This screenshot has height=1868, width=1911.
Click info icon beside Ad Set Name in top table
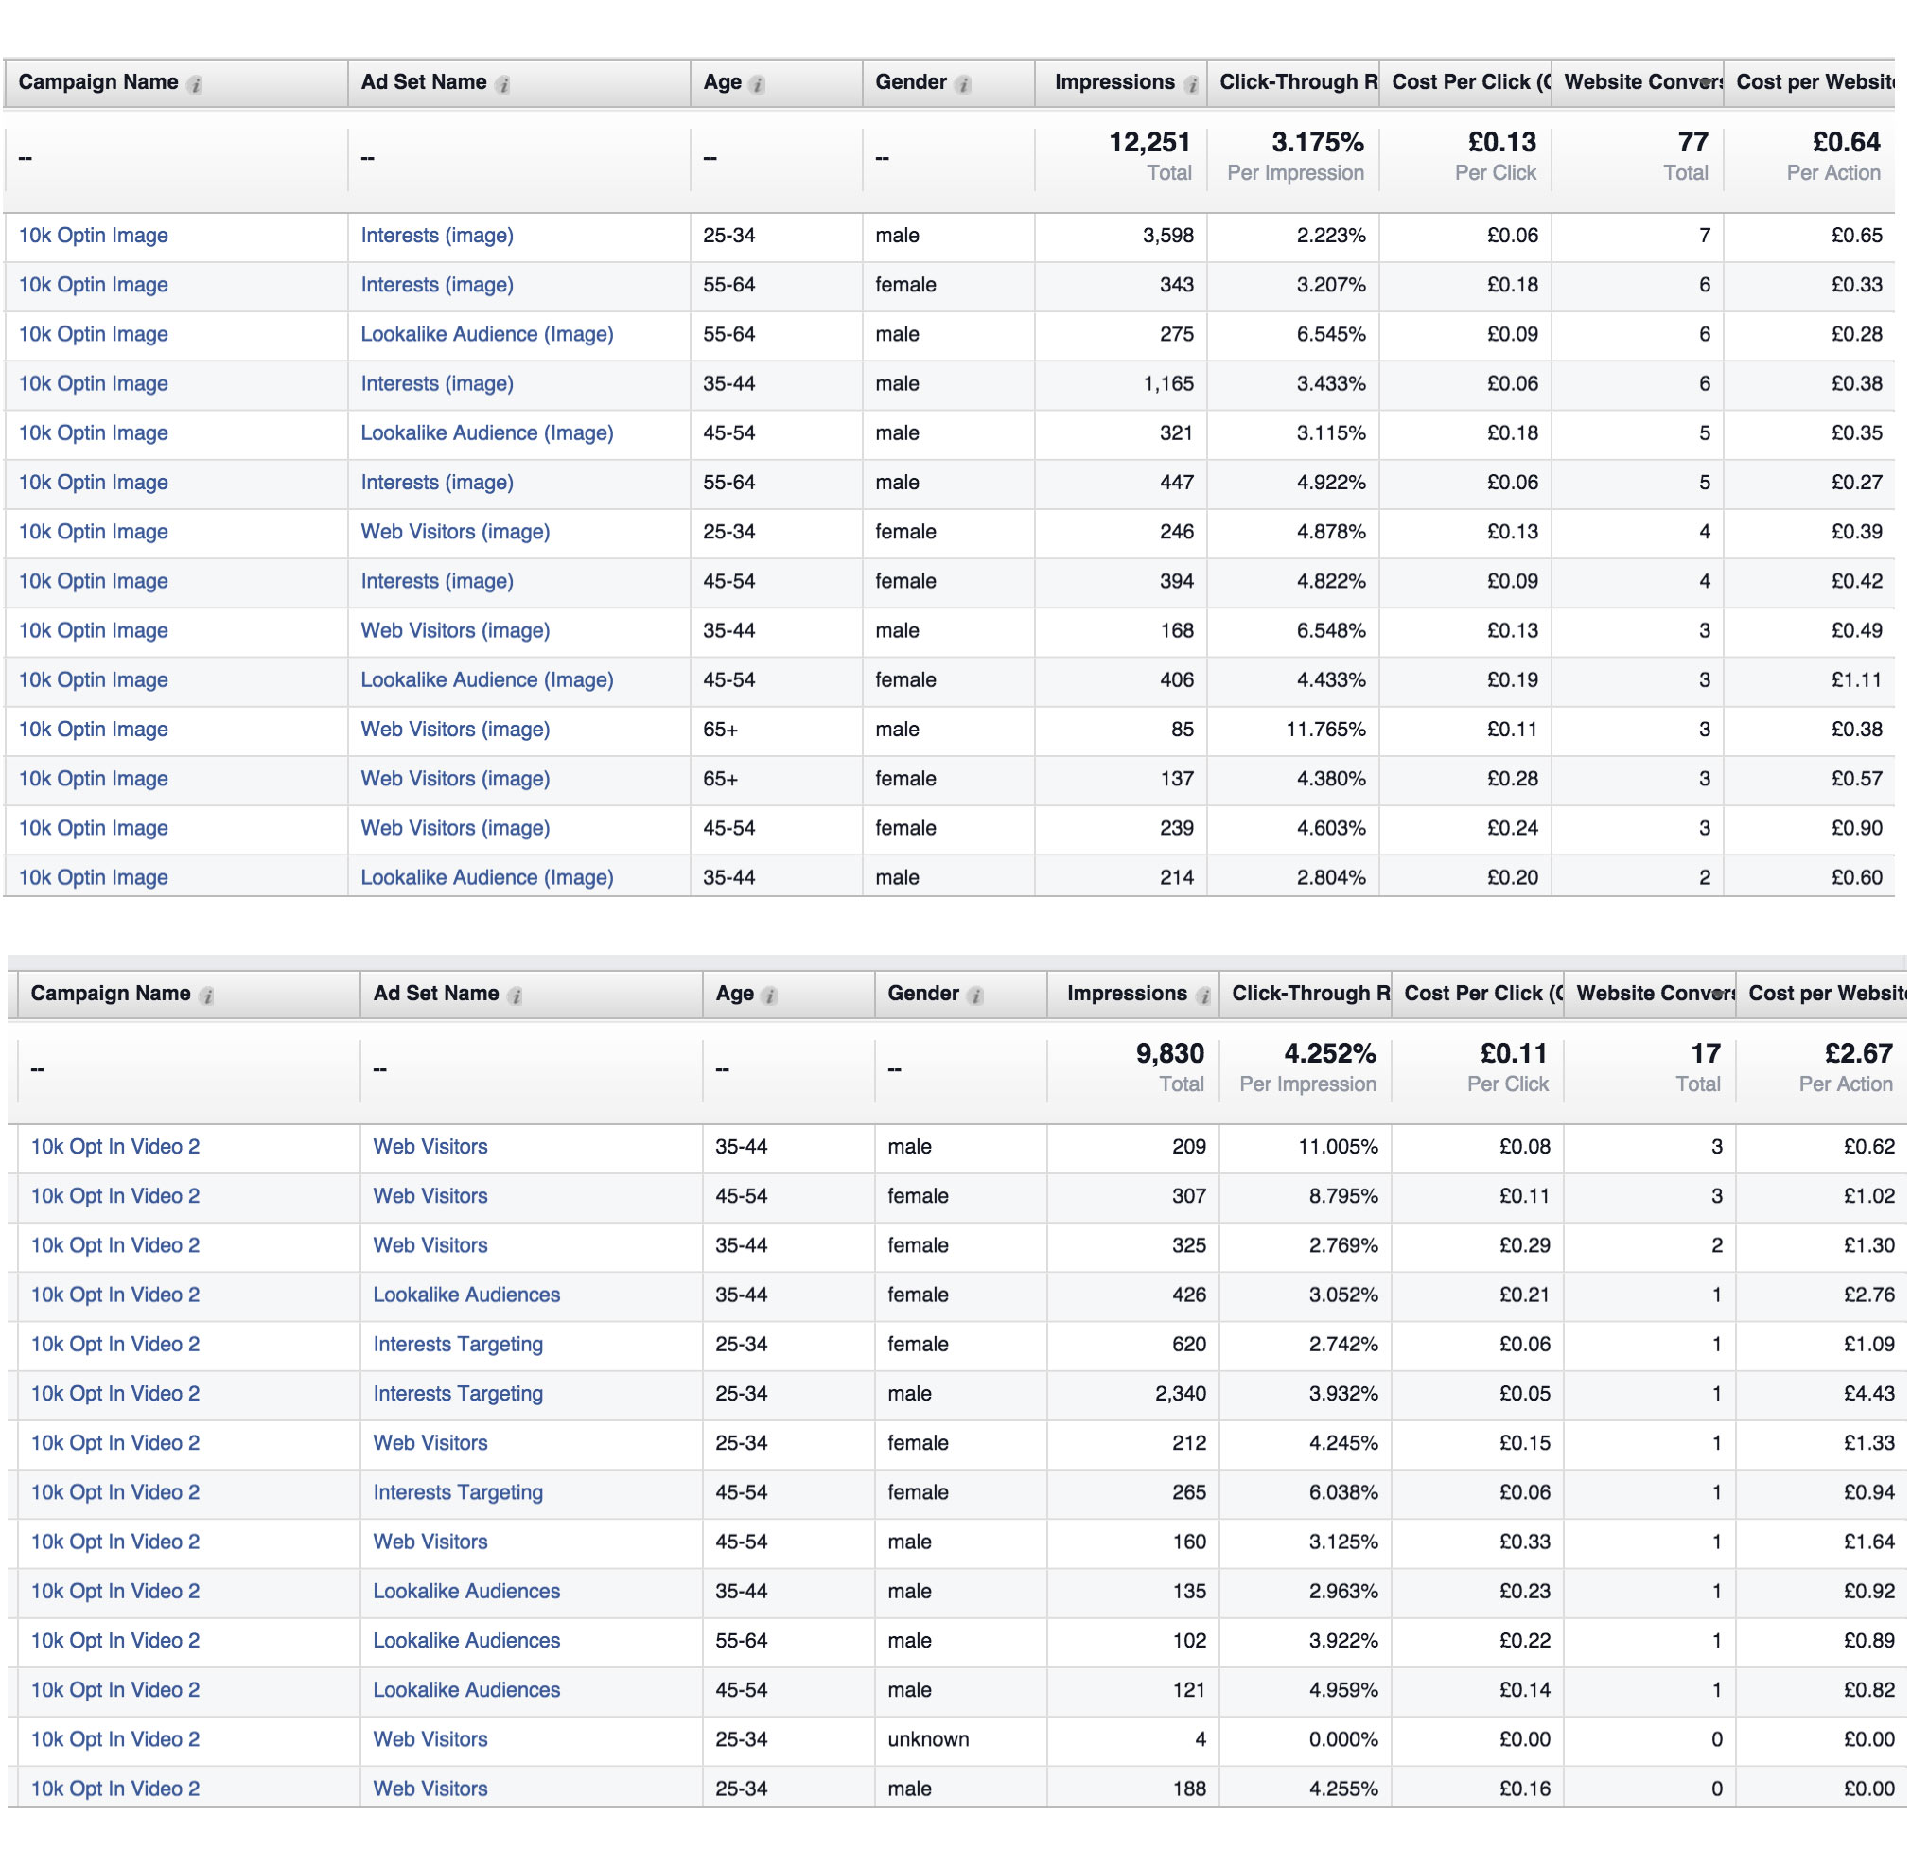[502, 84]
